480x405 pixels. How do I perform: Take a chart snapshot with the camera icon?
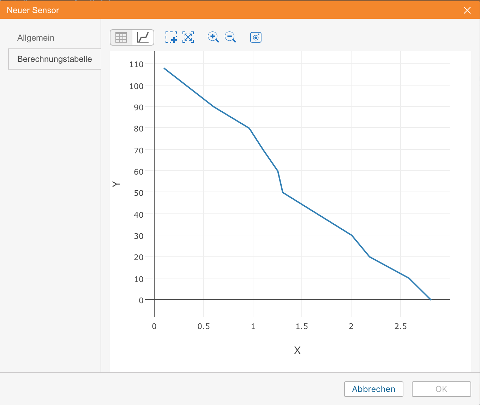256,37
